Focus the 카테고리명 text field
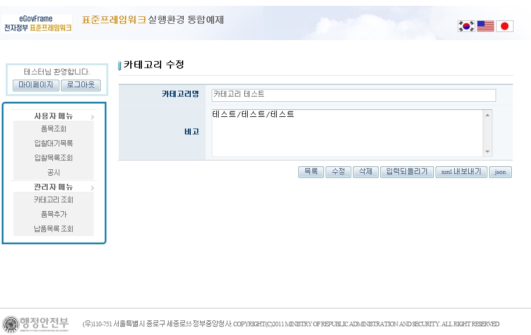 (354, 95)
